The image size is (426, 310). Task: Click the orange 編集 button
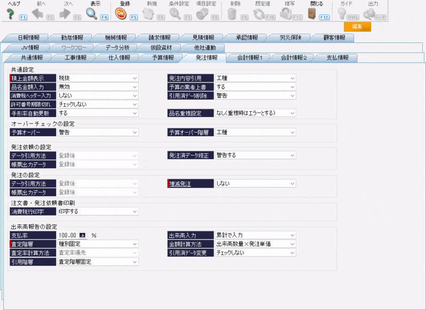point(357,27)
